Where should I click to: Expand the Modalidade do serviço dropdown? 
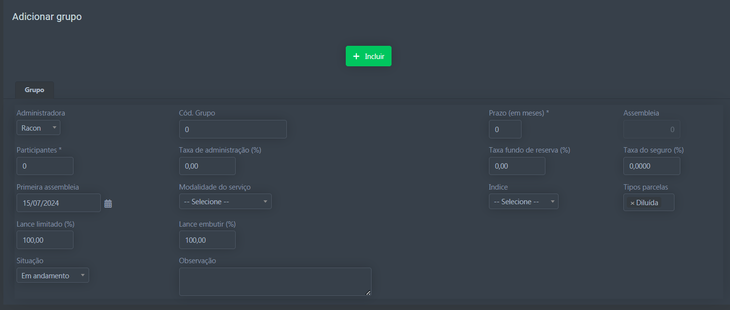225,202
